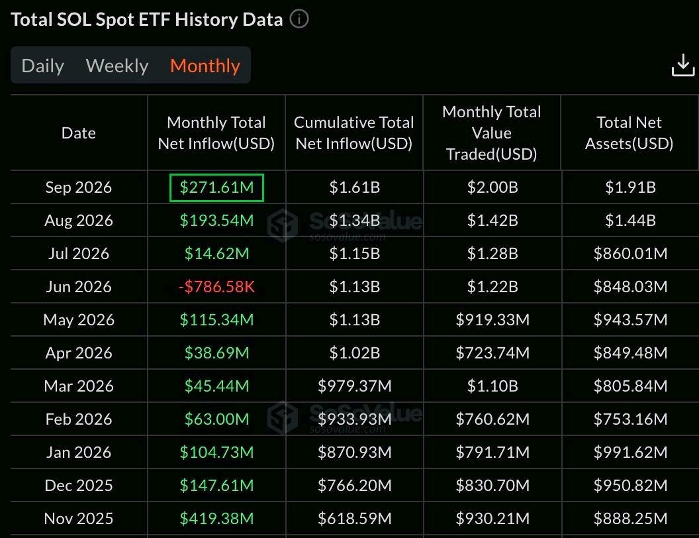Click the Jun 2026 date cell
The image size is (699, 538).
click(x=79, y=286)
